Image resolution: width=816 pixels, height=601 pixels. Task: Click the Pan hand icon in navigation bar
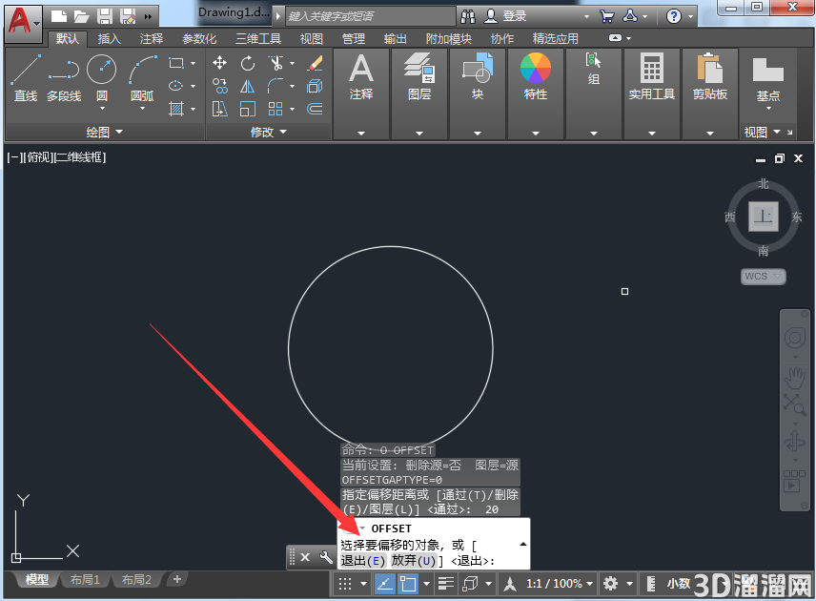click(795, 378)
